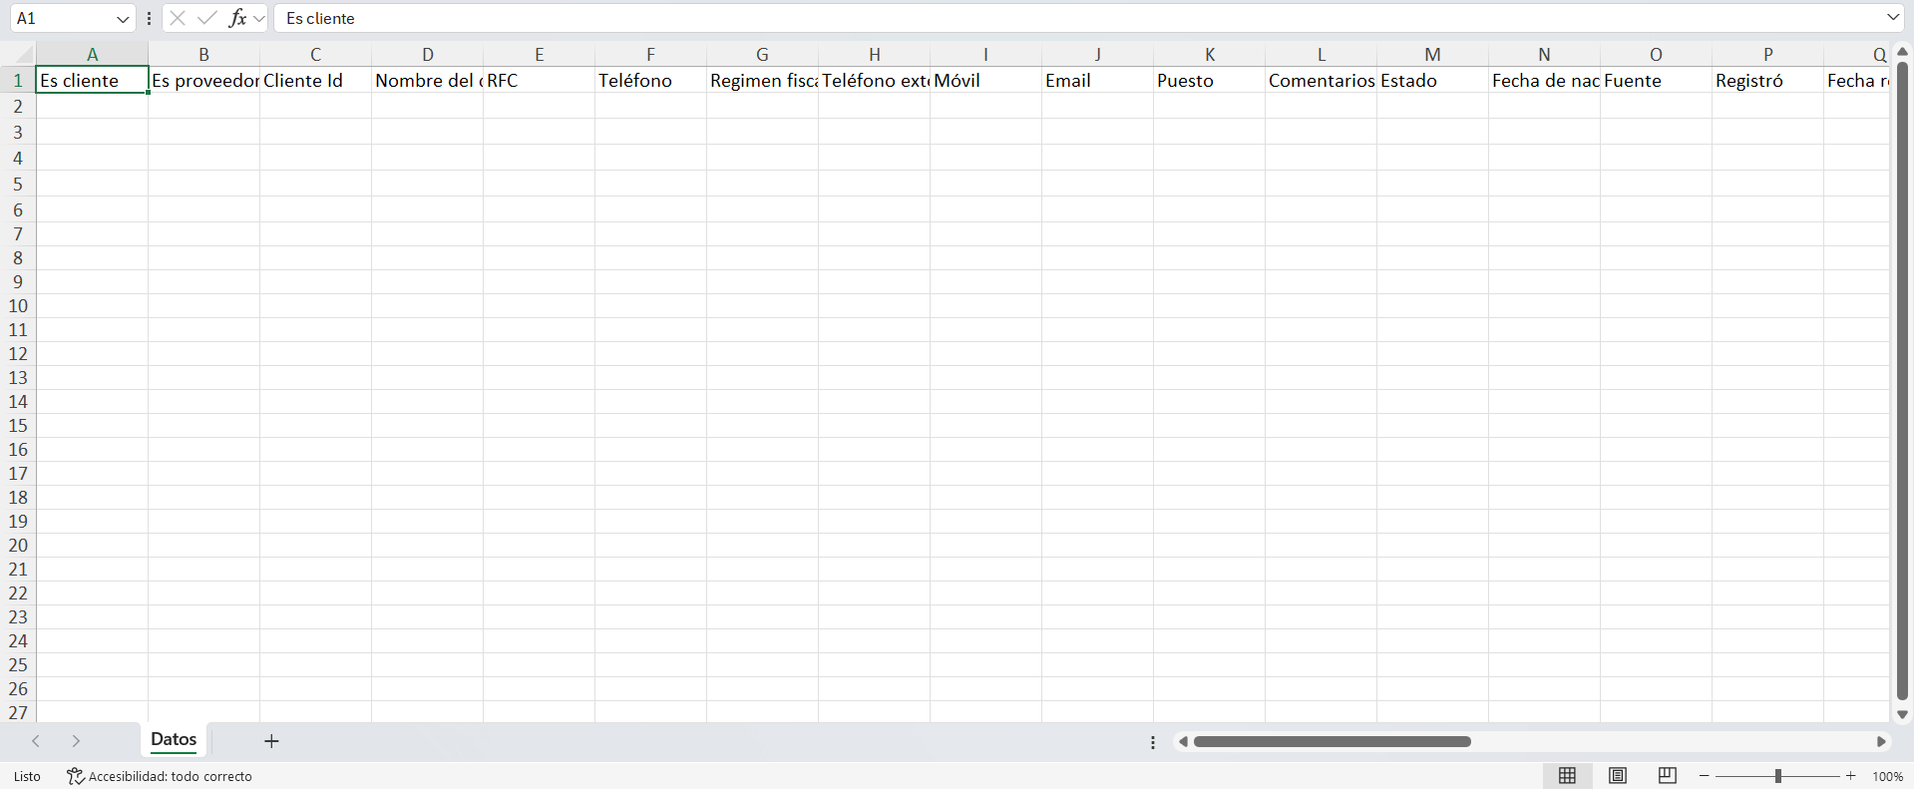Select the Email header cell

click(1096, 81)
